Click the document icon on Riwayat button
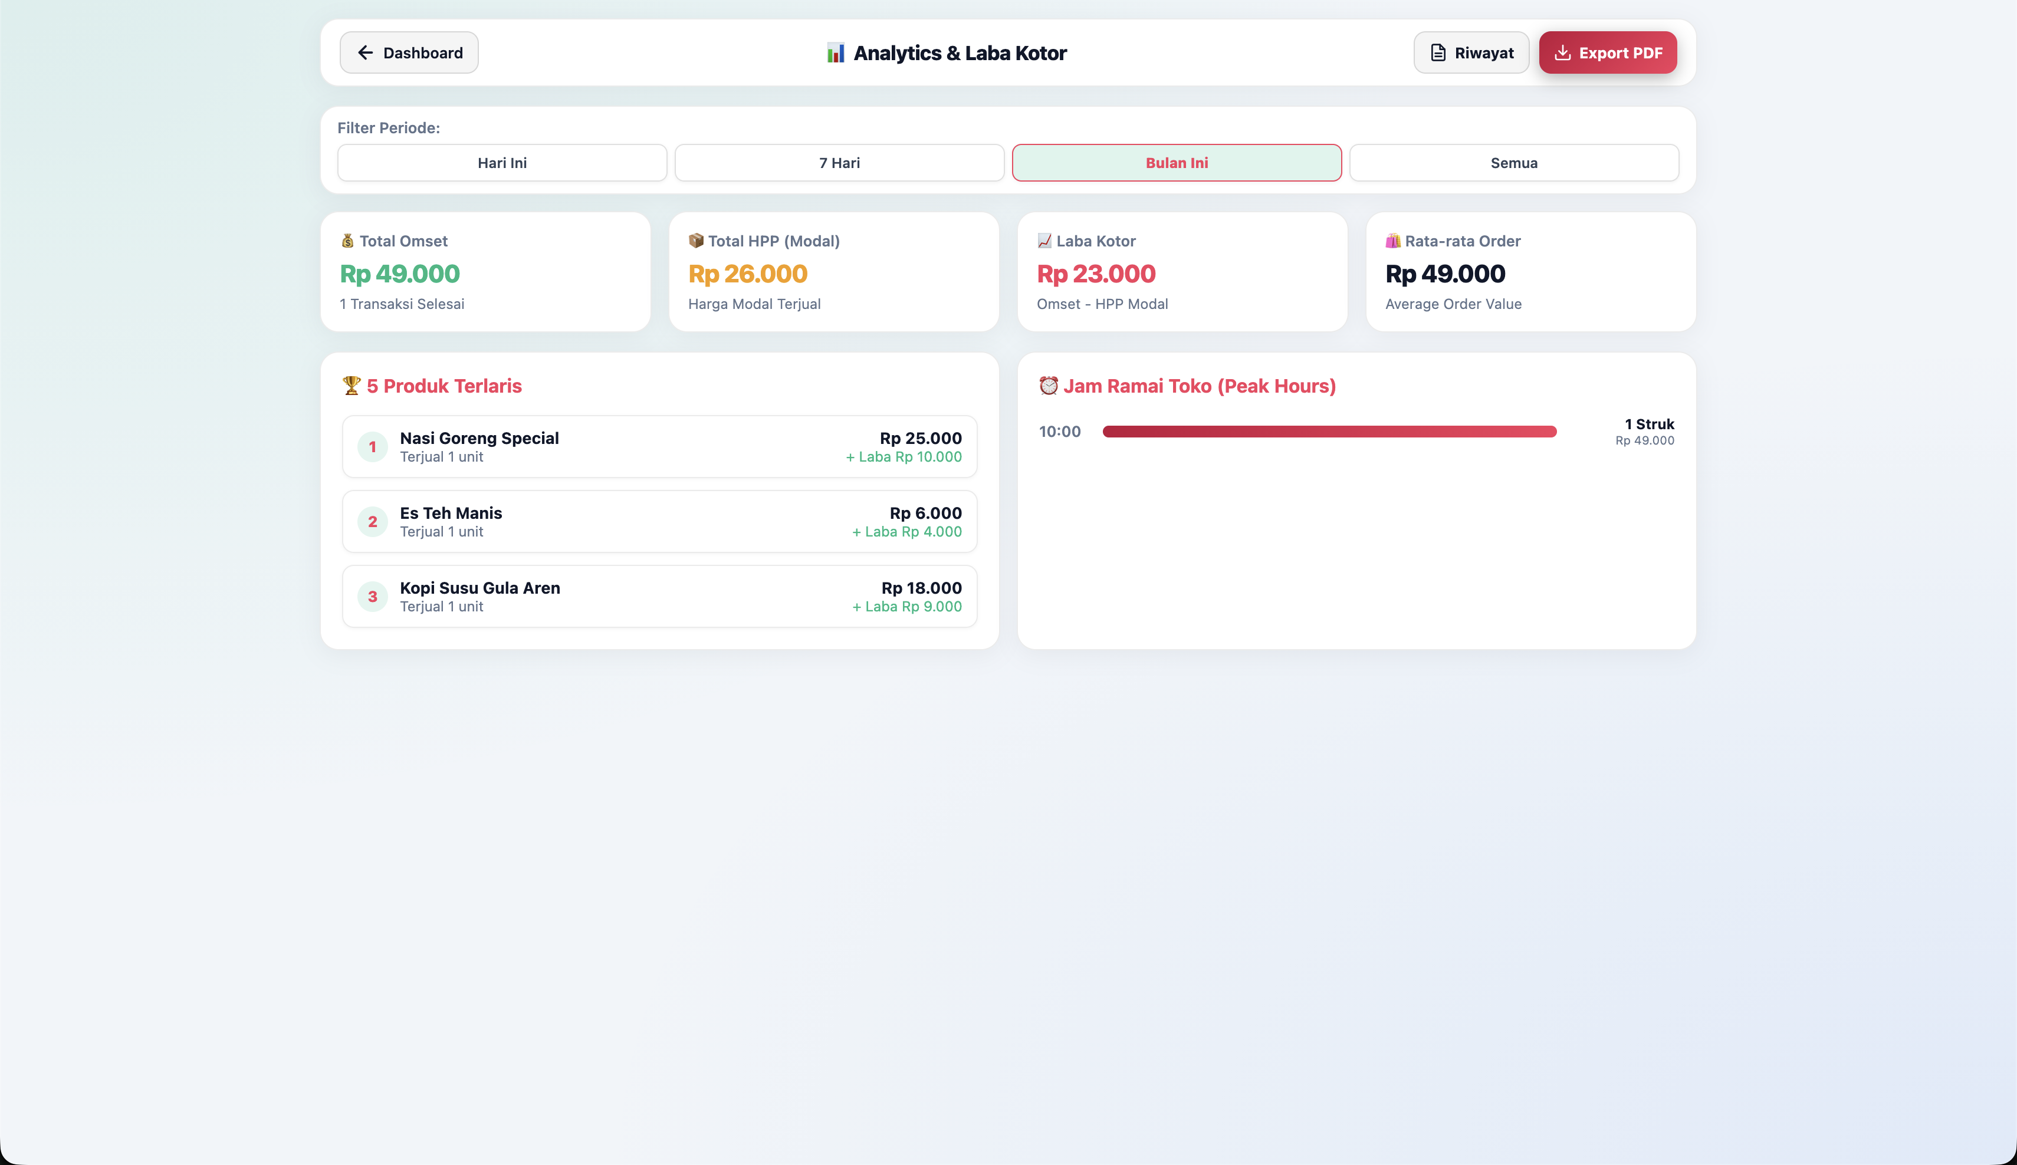Screen dimensions: 2017x1165 [x=1438, y=53]
